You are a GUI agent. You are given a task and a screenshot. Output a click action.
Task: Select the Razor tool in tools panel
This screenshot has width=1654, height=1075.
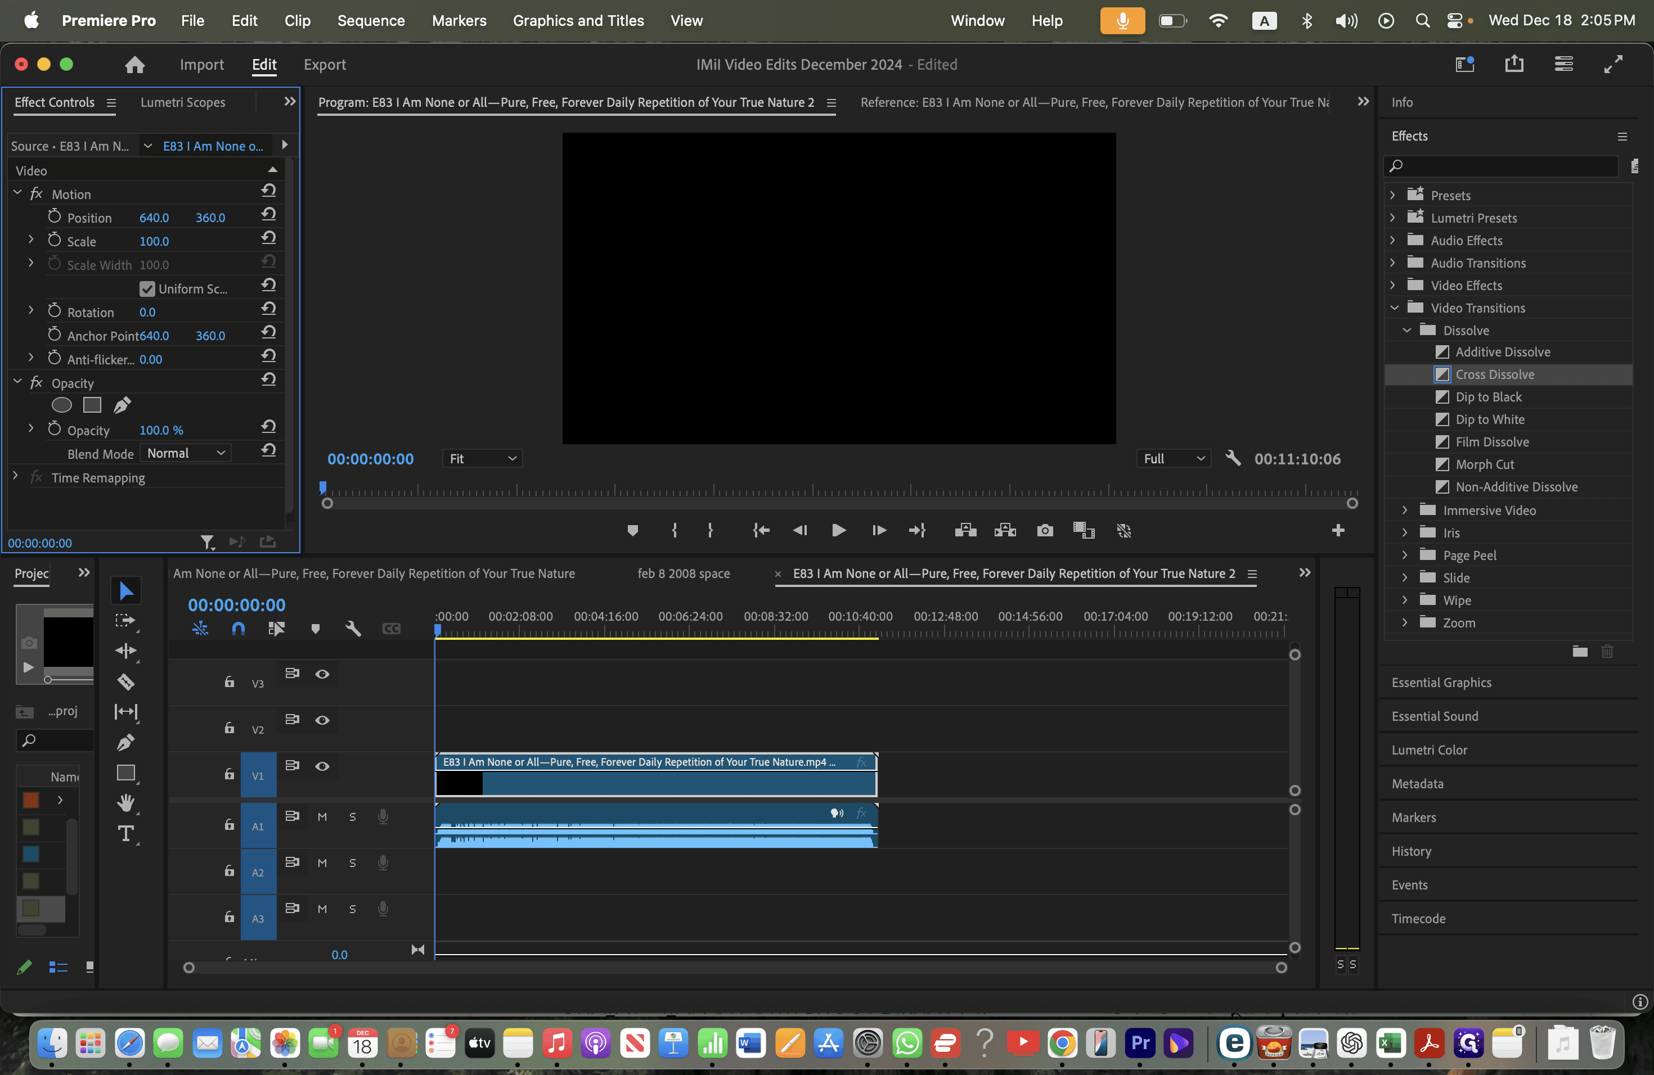coord(126,682)
